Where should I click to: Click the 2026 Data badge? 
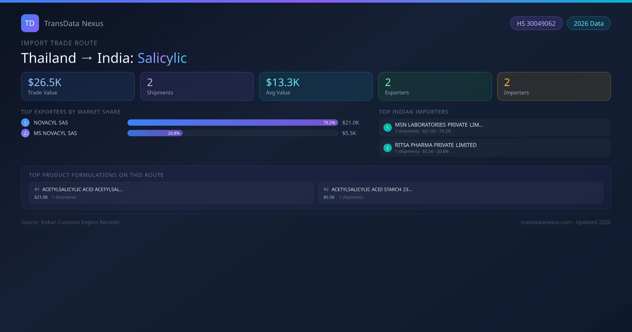click(589, 23)
